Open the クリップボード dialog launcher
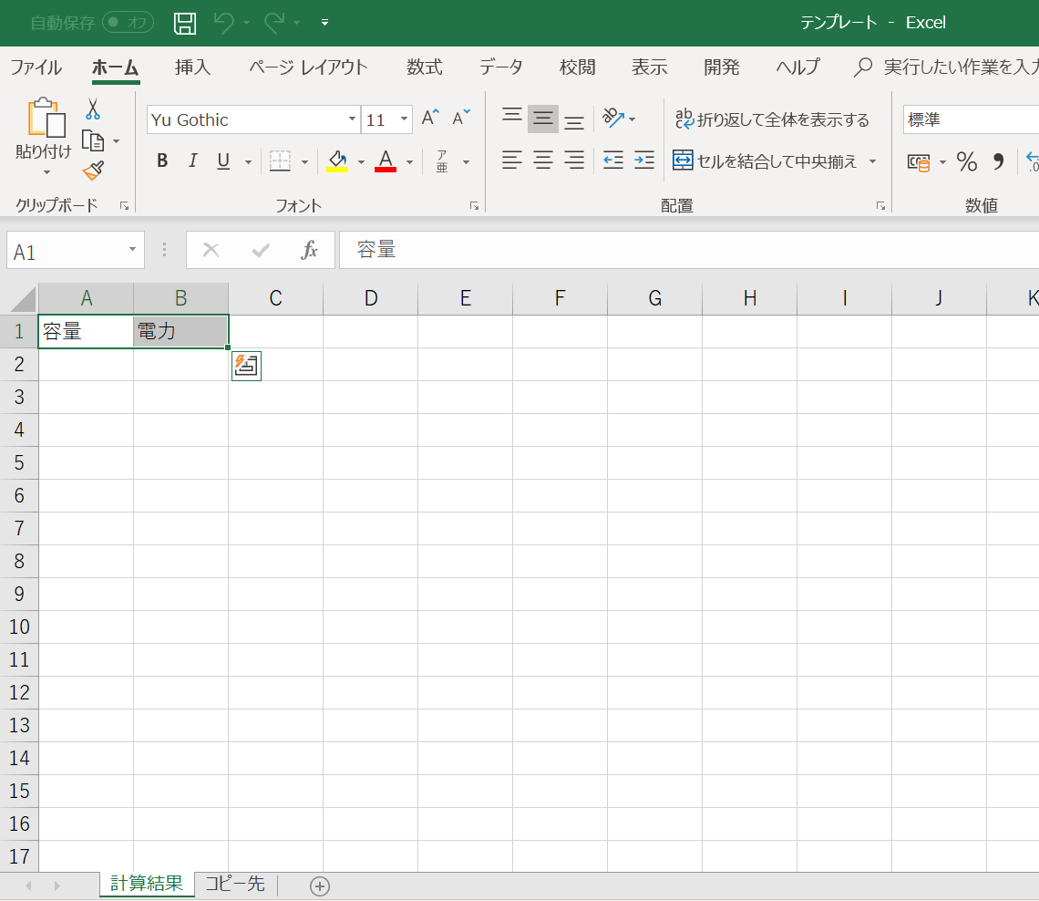The image size is (1039, 901). [x=124, y=206]
